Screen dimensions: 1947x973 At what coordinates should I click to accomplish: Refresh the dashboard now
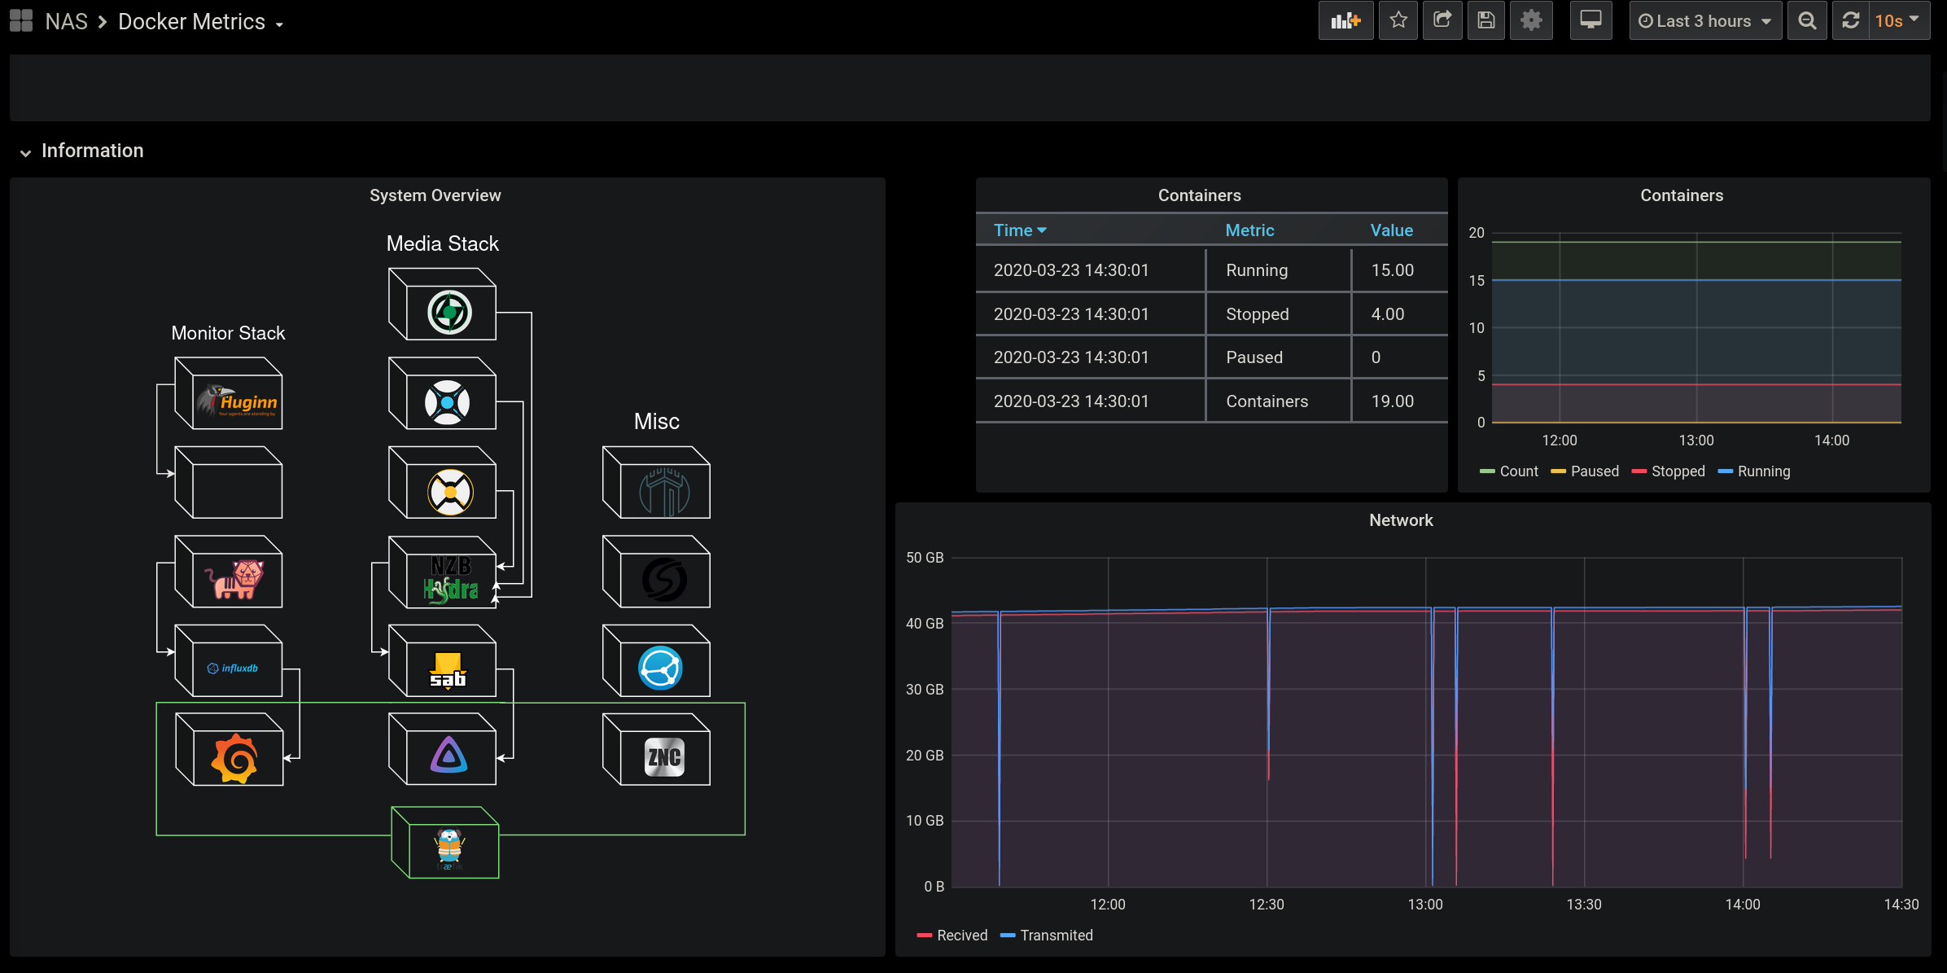pos(1850,20)
